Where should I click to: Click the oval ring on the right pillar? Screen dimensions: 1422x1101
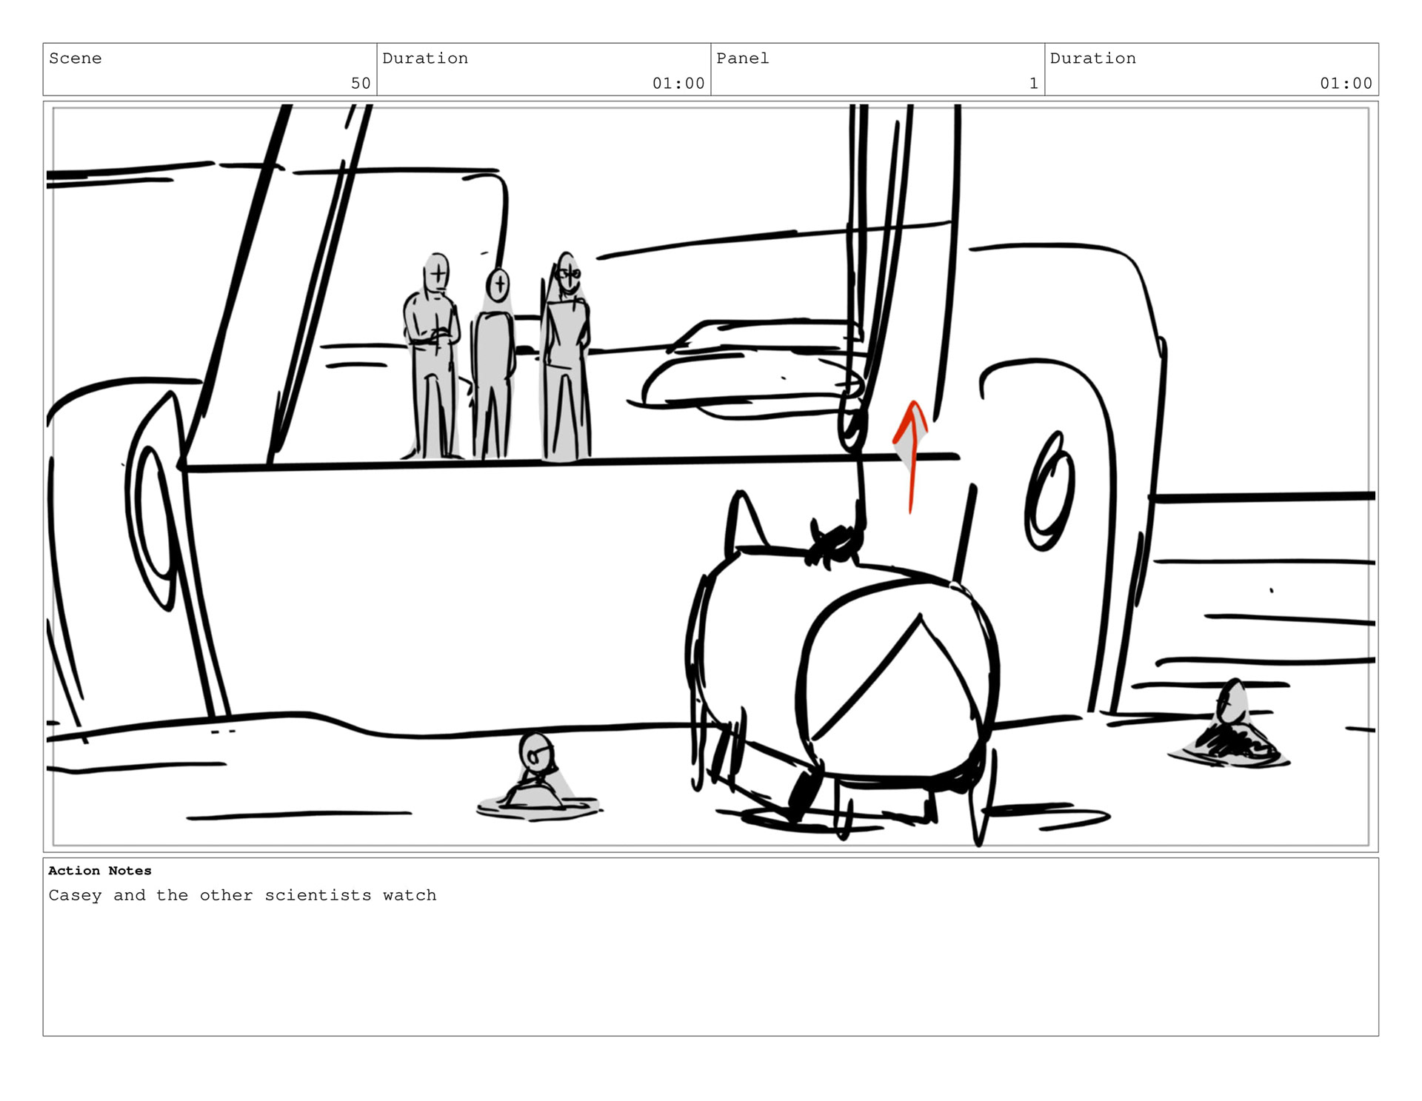click(x=1050, y=492)
